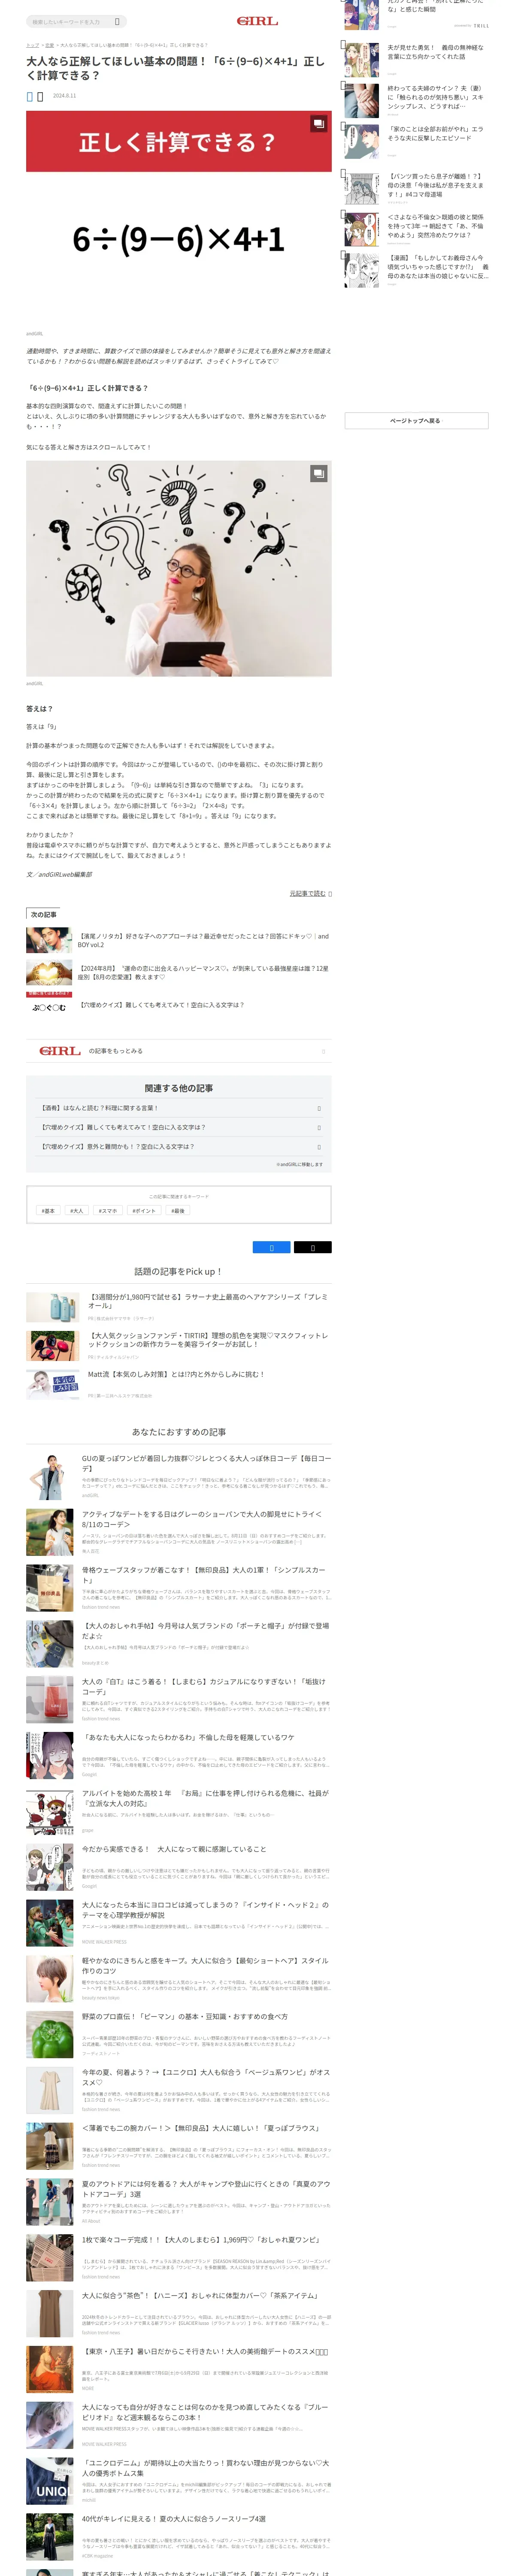Open article 「あなたも大人になったらわかるわ」不倫した母
Screen dimensions: 515x2576
tap(188, 1737)
